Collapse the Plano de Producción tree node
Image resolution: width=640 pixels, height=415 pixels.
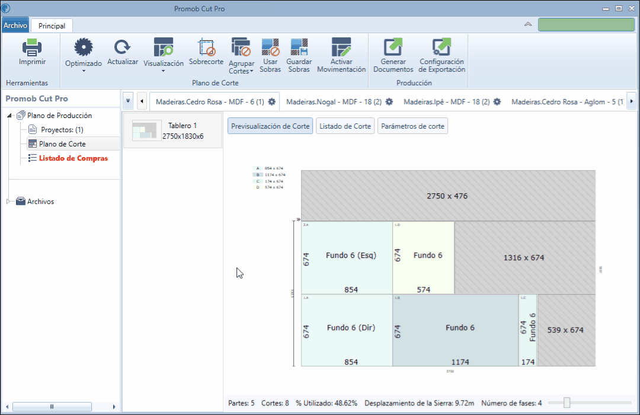tap(9, 116)
